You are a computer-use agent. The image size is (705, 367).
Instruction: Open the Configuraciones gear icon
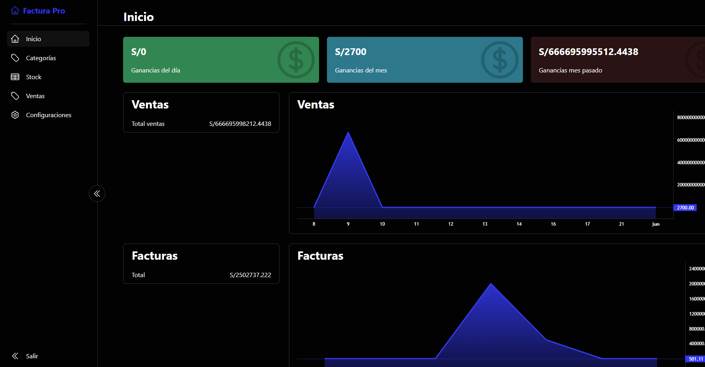click(15, 114)
